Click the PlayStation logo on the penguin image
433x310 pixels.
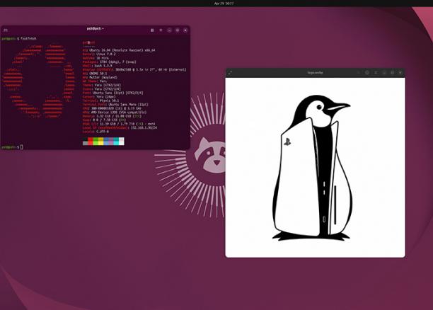(x=287, y=142)
